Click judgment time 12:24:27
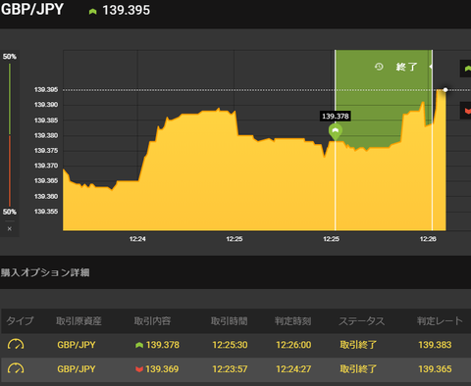Image resolution: width=471 pixels, height=386 pixels. (x=293, y=369)
